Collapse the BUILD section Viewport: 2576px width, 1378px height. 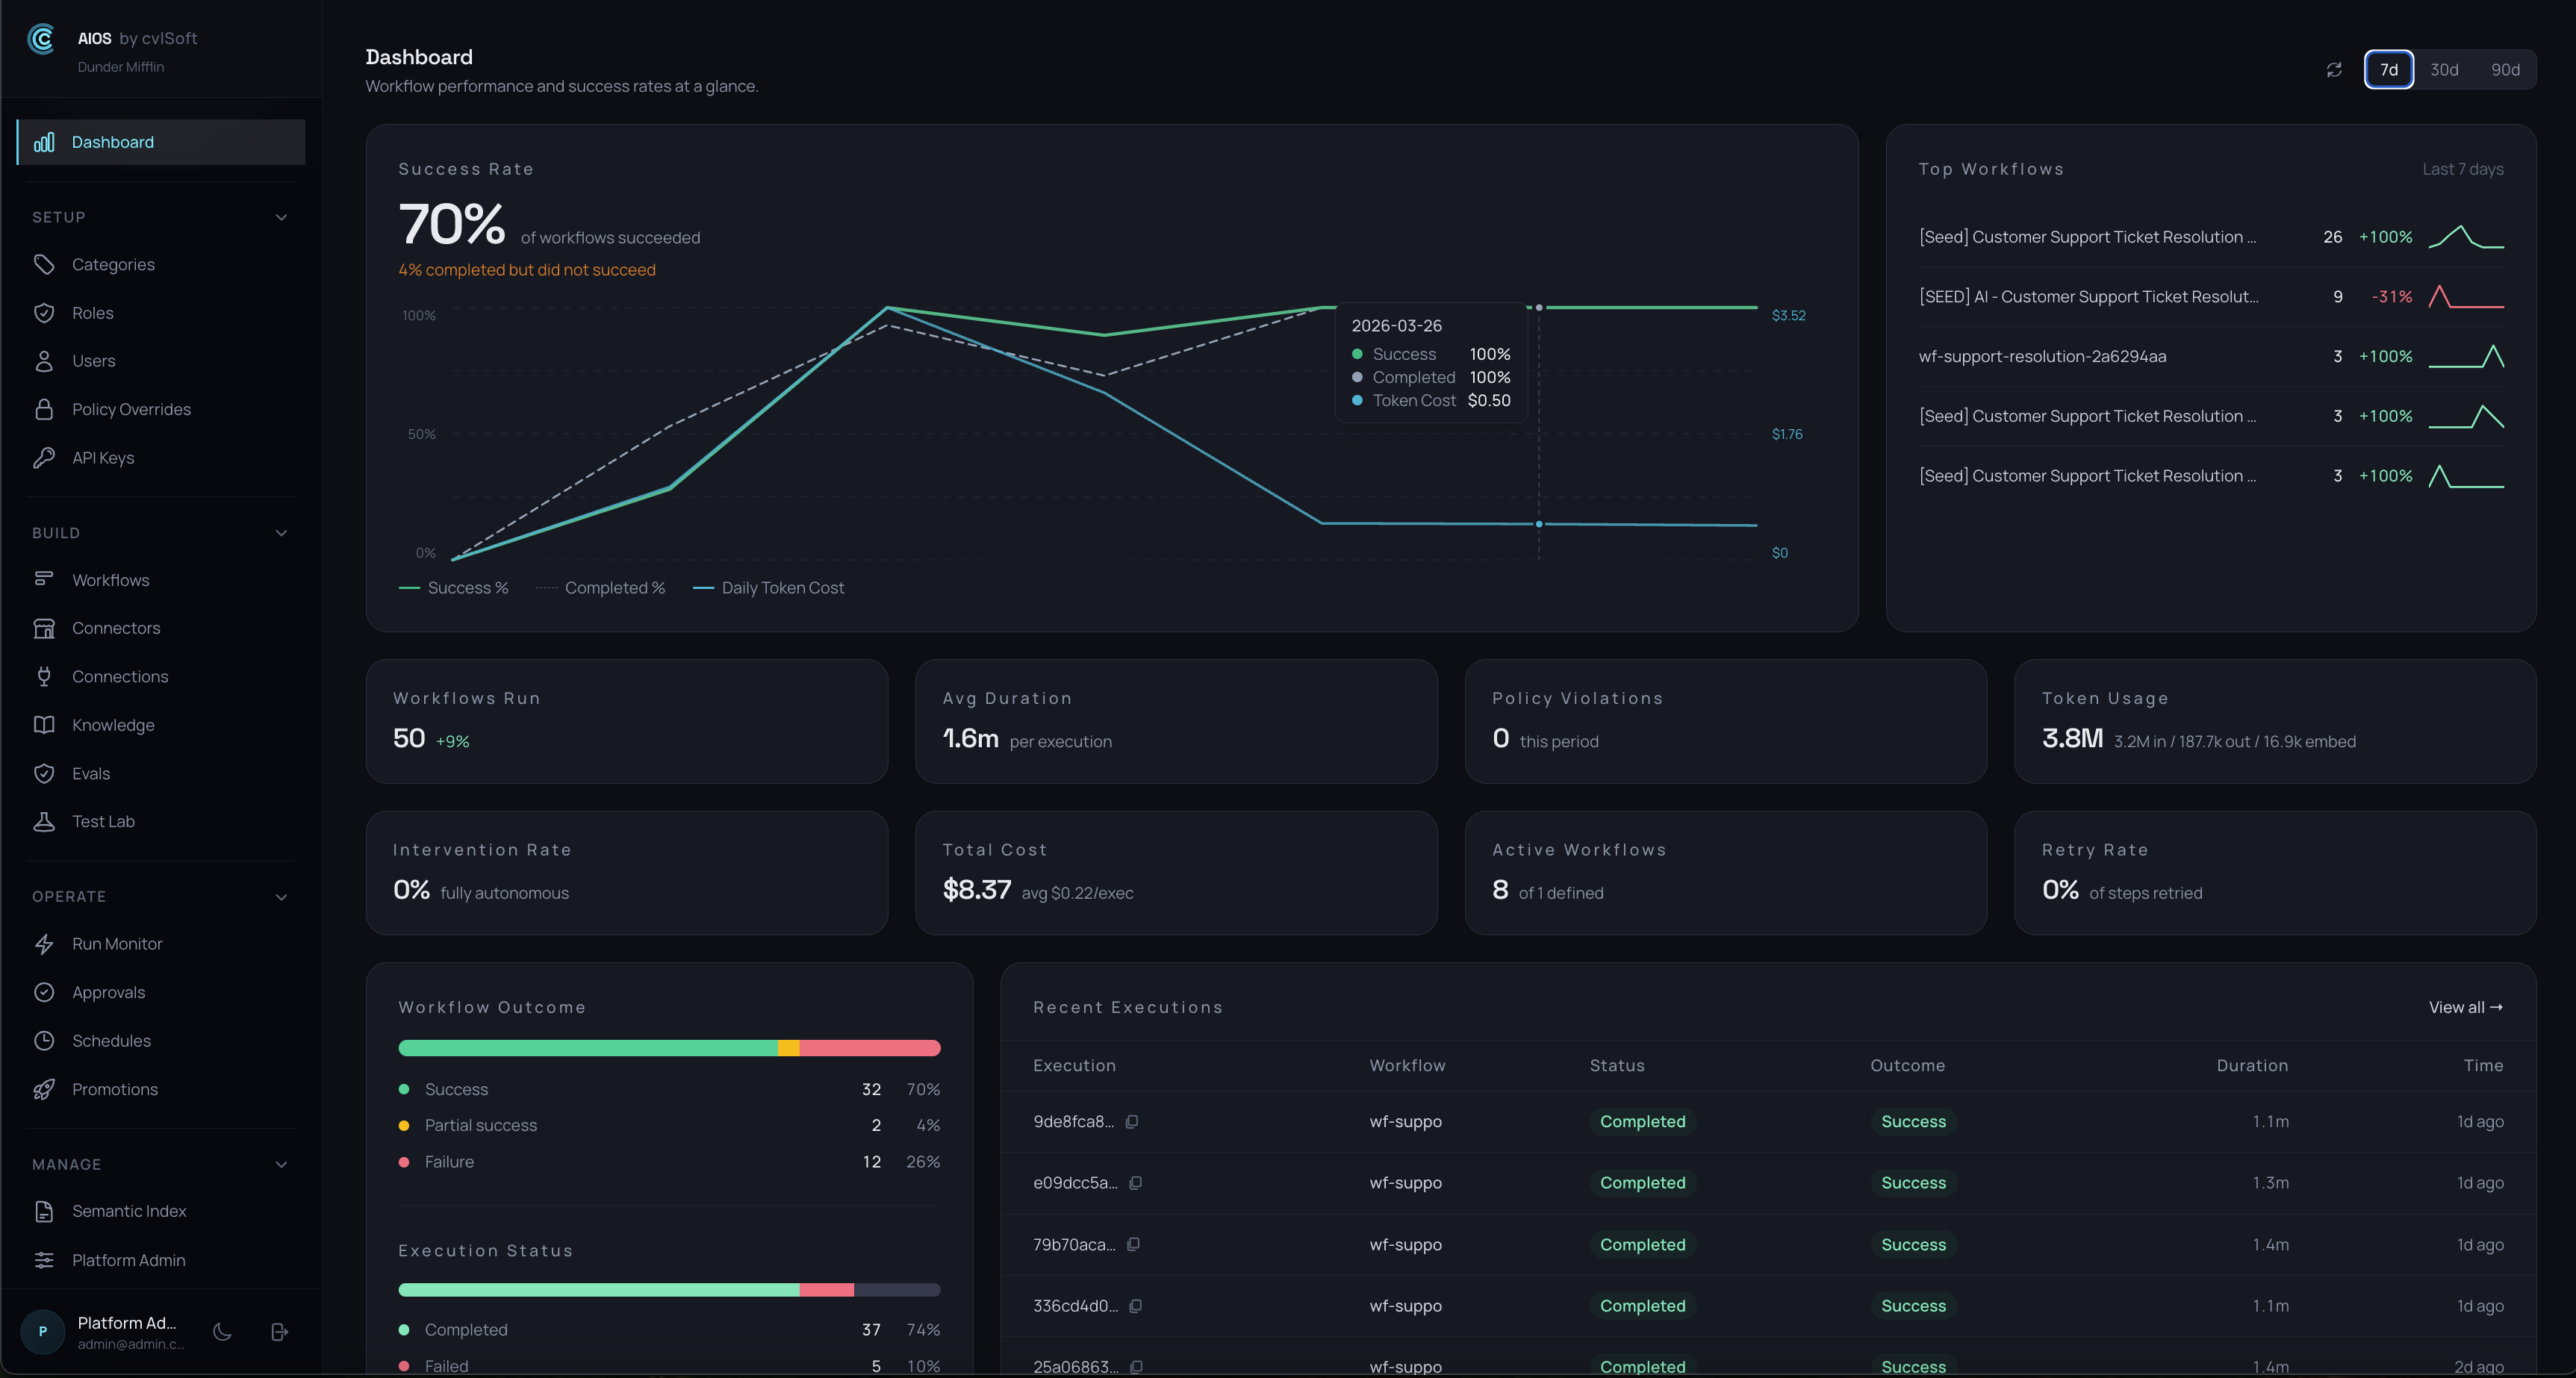coord(281,532)
